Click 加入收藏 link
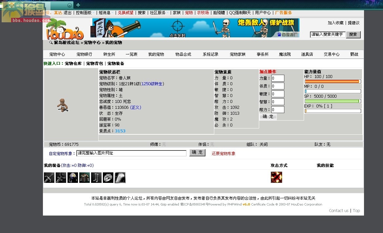383x233 pixels. tap(335, 23)
